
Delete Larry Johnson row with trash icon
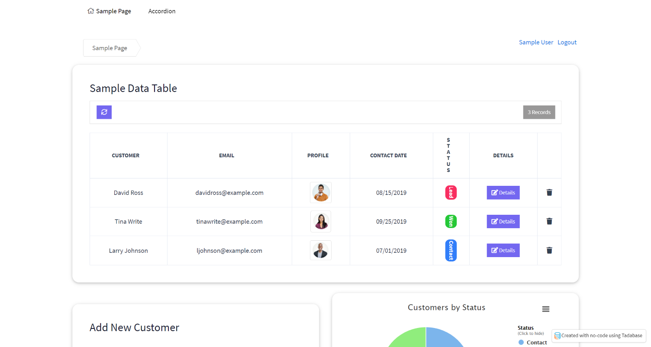coord(549,250)
